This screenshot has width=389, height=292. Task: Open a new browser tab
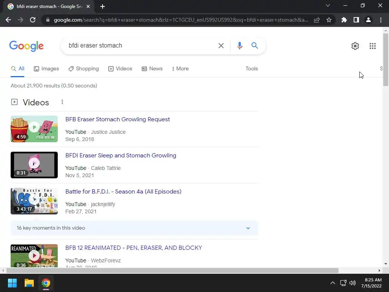pos(103,6)
